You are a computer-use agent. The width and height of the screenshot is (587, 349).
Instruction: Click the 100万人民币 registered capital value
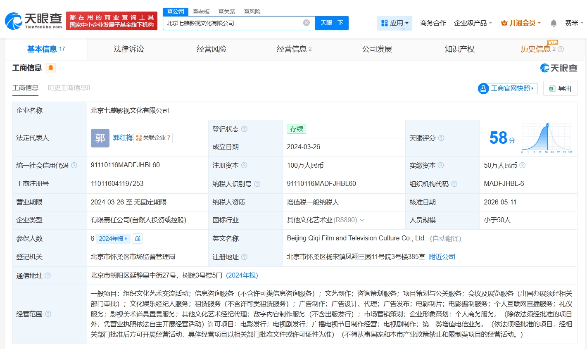(x=305, y=165)
